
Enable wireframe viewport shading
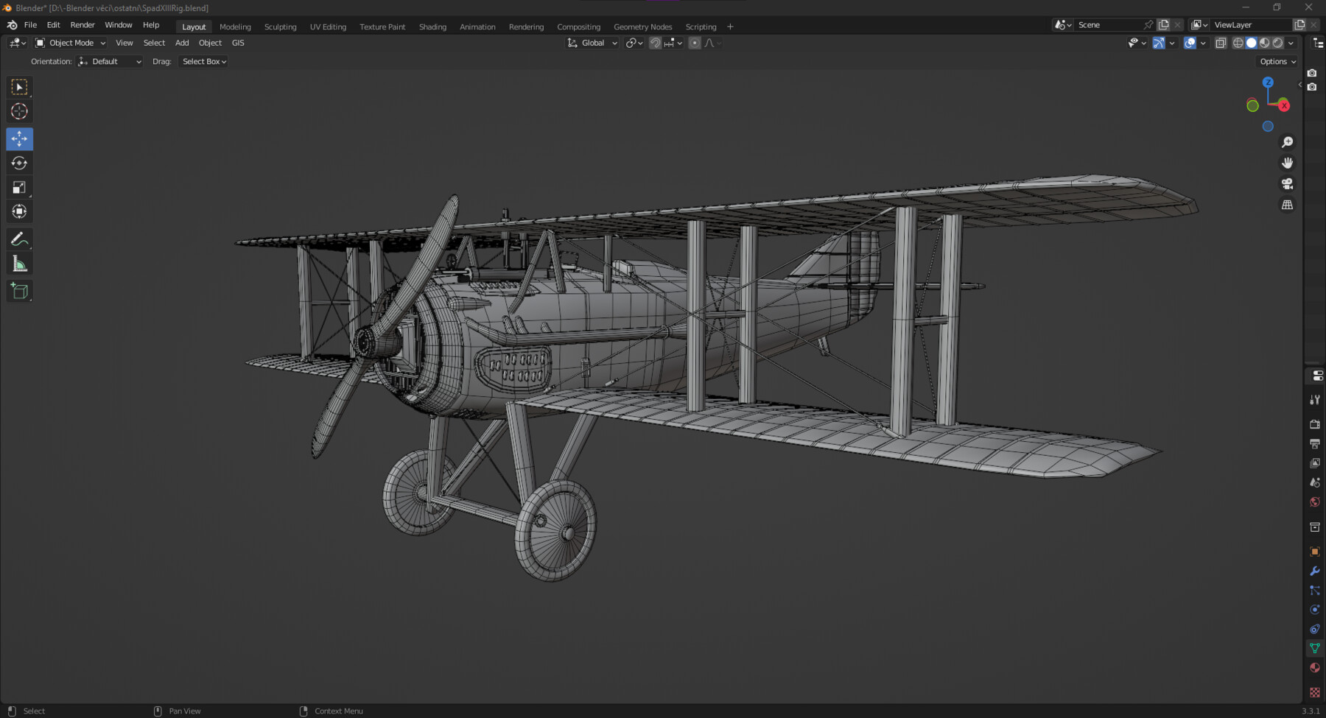point(1238,43)
